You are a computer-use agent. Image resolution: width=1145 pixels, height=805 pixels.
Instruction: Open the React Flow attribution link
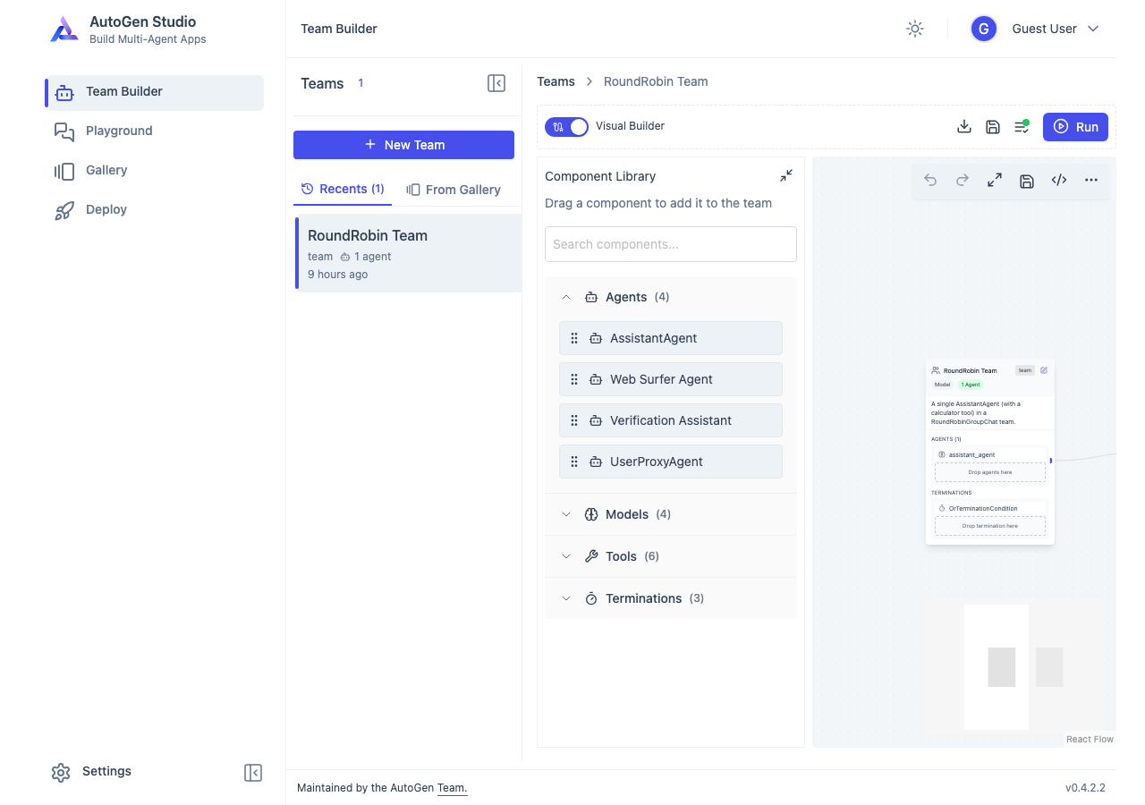pos(1090,740)
